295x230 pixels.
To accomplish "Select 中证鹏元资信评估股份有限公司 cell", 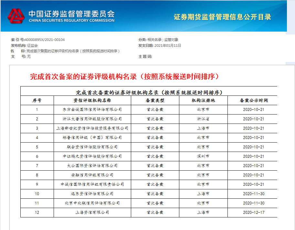I will click(92, 156).
